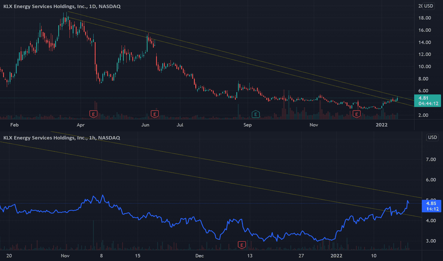443x261 pixels.
Task: Open the earnings marker on the 1h chart
Action: (x=241, y=245)
